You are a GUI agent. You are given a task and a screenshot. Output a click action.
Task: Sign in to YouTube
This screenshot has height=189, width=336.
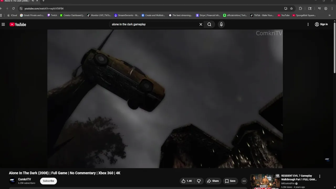tap(321, 24)
